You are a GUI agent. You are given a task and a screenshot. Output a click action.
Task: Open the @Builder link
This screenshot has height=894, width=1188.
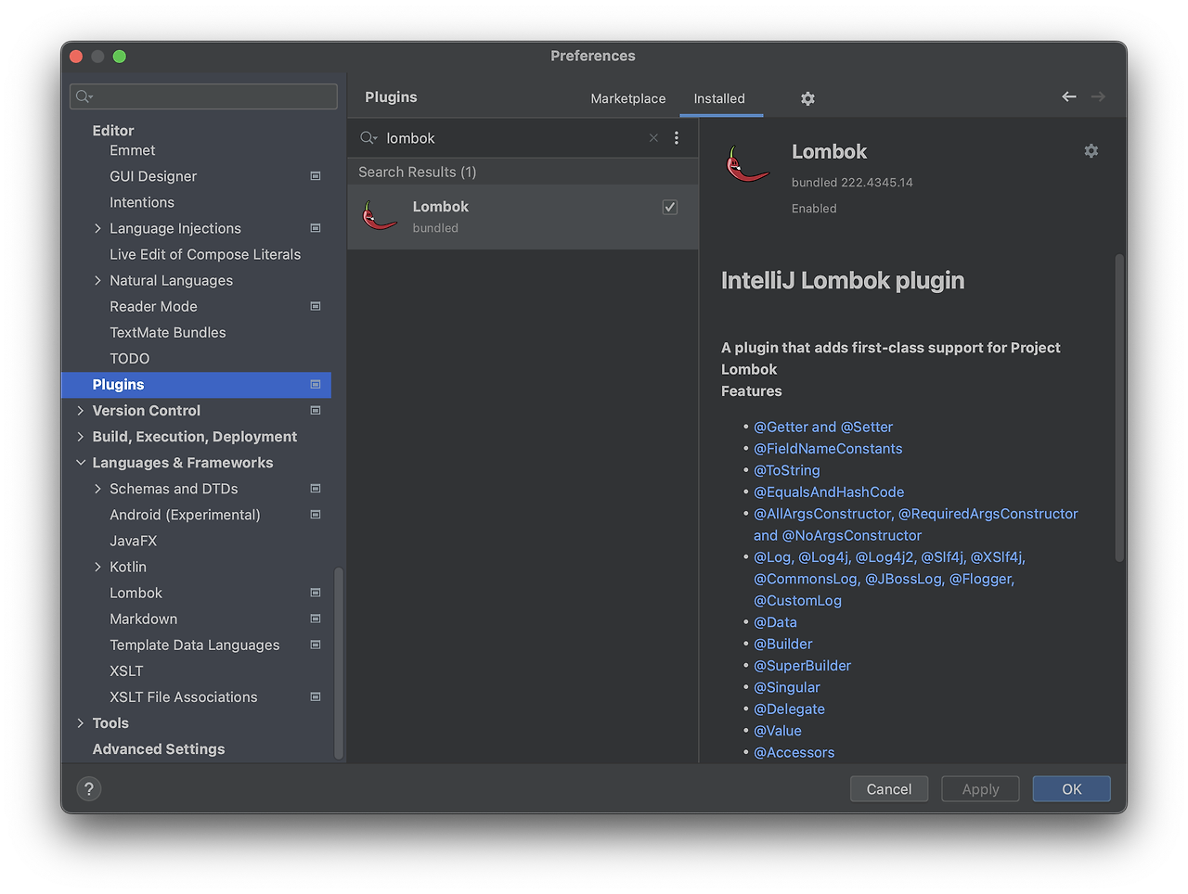pos(783,644)
